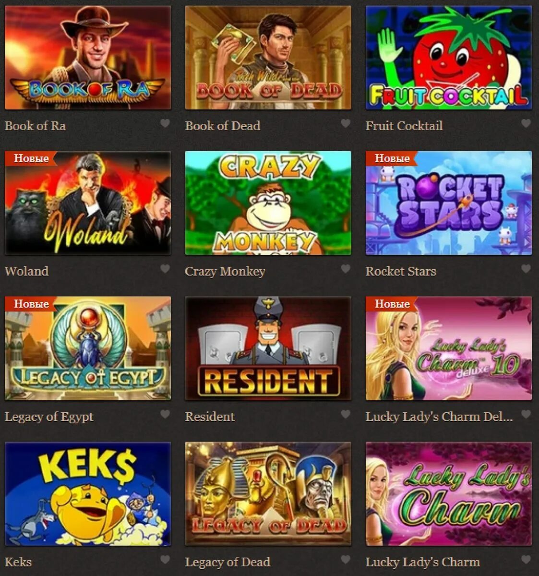
Task: Click the Новые badge on Woland
Action: [31, 158]
